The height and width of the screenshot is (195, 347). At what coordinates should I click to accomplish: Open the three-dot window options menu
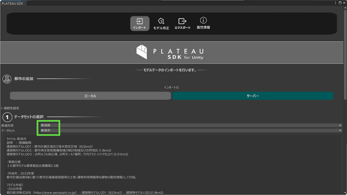pyautogui.click(x=336, y=3)
